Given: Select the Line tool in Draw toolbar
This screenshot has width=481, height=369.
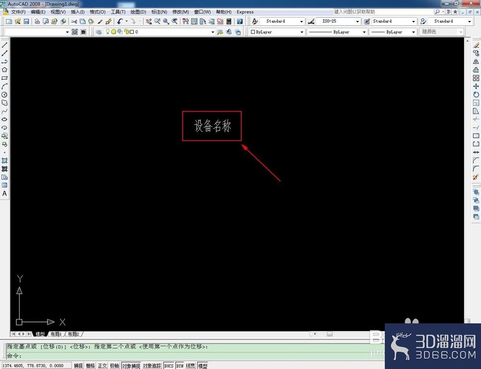Looking at the screenshot, I should [x=5, y=45].
